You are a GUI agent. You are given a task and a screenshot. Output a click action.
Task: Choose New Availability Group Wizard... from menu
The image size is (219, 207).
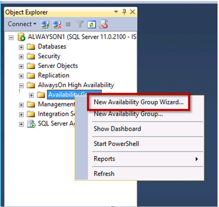coord(139,102)
